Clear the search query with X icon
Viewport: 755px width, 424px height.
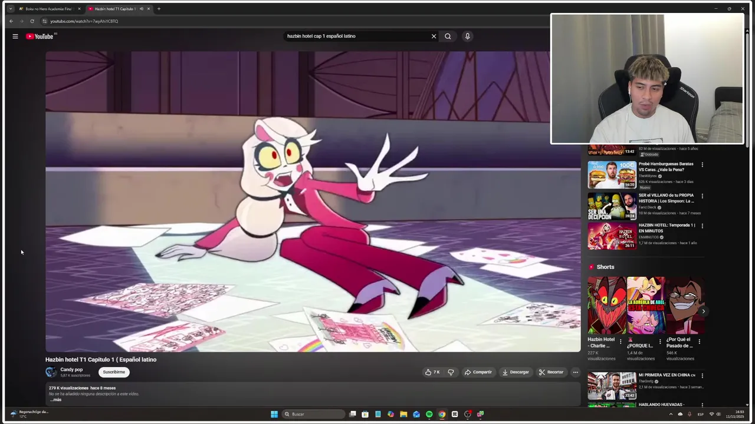click(x=434, y=36)
